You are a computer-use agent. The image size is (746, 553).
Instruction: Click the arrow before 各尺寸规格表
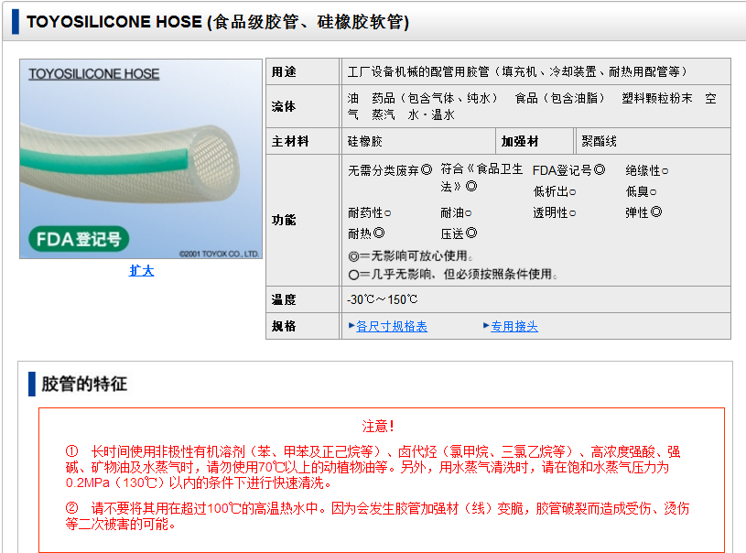coord(351,326)
